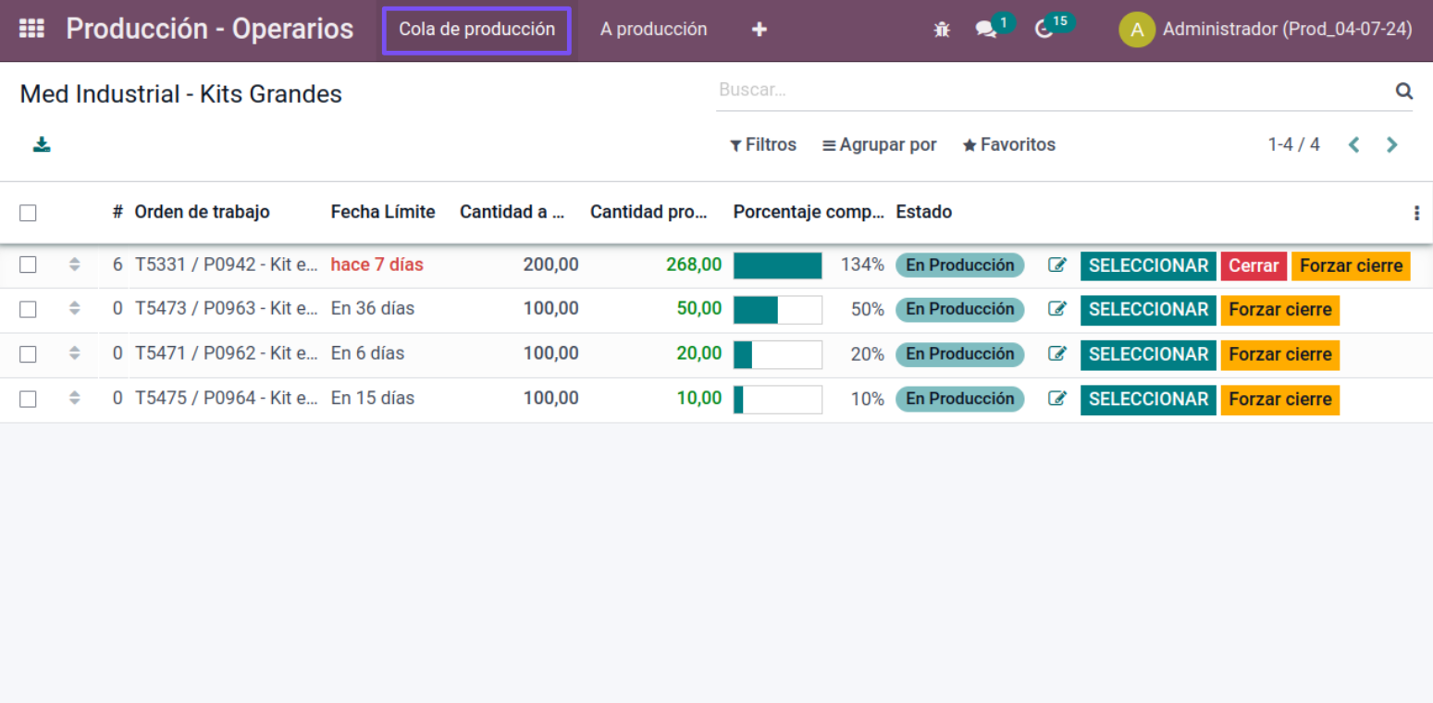1433x703 pixels.
Task: Check the box for order T5331
Action: pos(28,265)
